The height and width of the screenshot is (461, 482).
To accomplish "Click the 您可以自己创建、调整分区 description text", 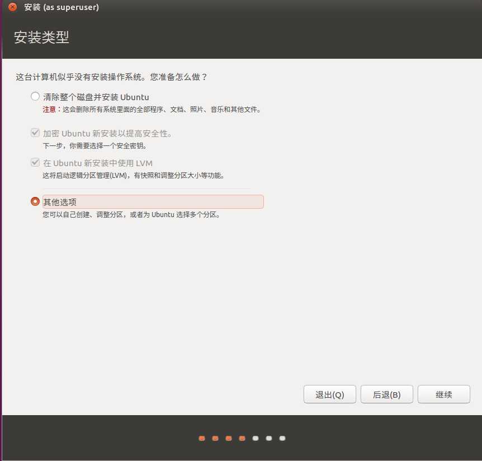I will coord(131,215).
